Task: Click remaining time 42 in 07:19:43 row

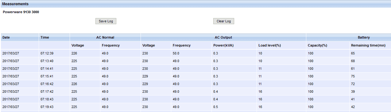Action: [353, 107]
